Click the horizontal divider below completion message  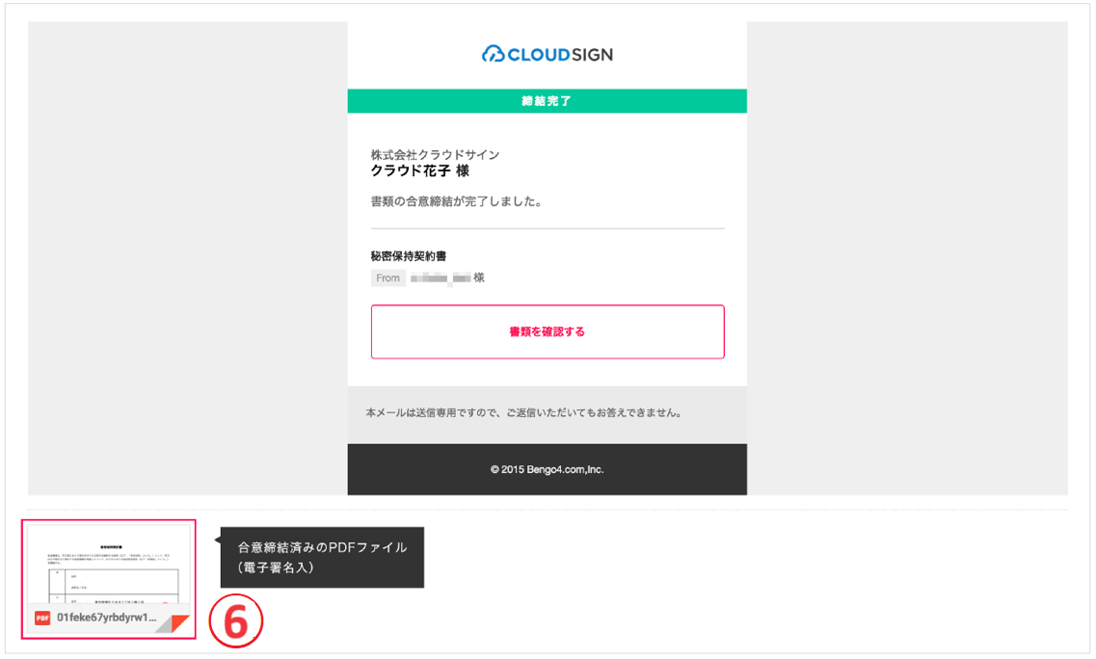point(548,228)
